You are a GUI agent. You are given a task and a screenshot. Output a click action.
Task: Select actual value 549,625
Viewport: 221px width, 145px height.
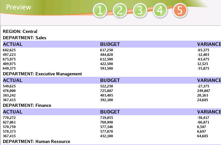[9, 86]
